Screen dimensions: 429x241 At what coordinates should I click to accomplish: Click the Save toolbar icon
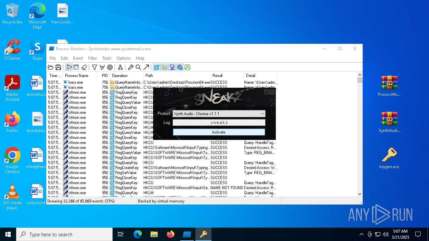[58, 67]
